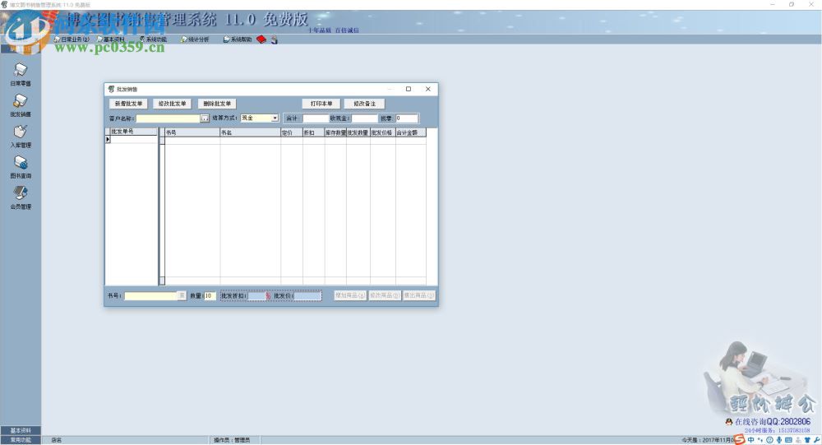Click the emoji face icon in IME bar
Image resolution: width=822 pixels, height=445 pixels.
[769, 440]
